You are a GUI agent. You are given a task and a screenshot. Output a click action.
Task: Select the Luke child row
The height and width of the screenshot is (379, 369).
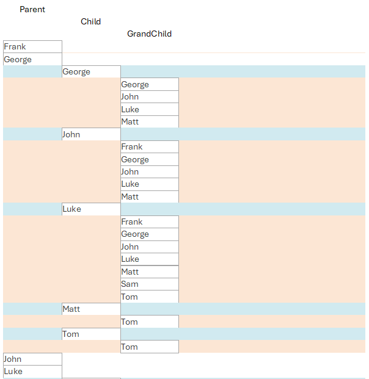tap(91, 209)
